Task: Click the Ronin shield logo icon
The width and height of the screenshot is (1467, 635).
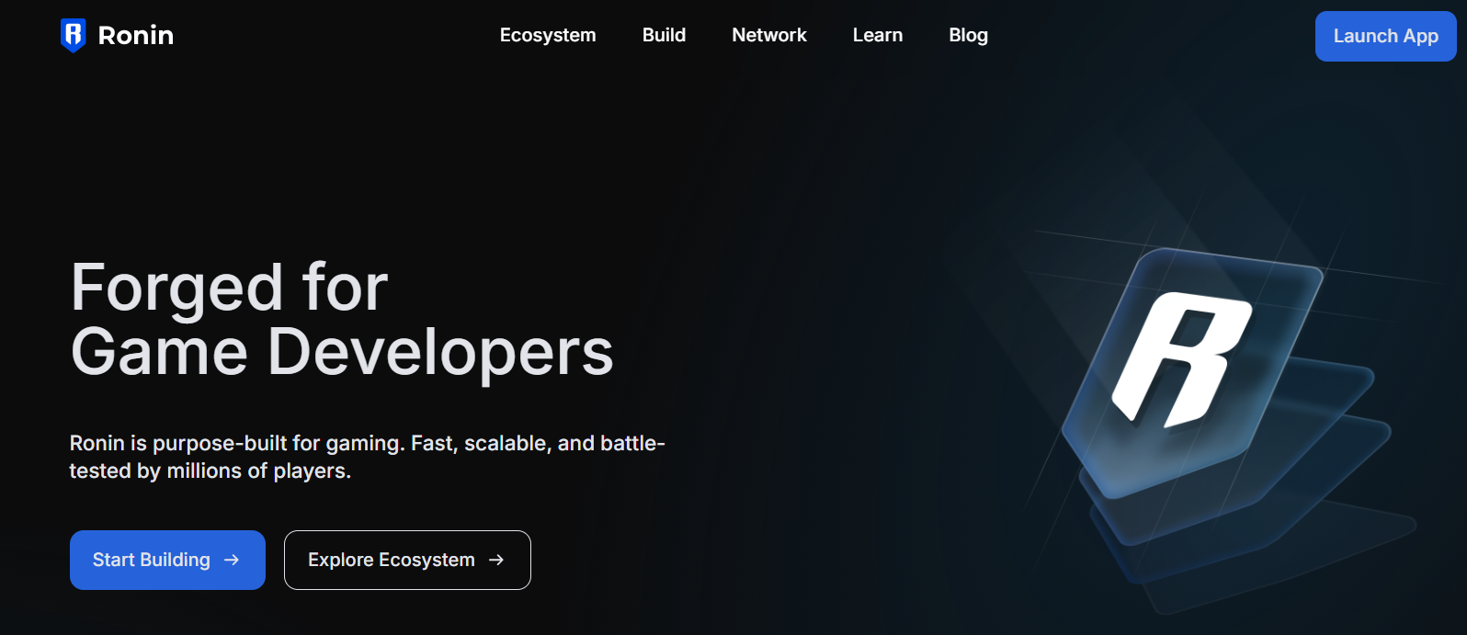Action: 73,35
